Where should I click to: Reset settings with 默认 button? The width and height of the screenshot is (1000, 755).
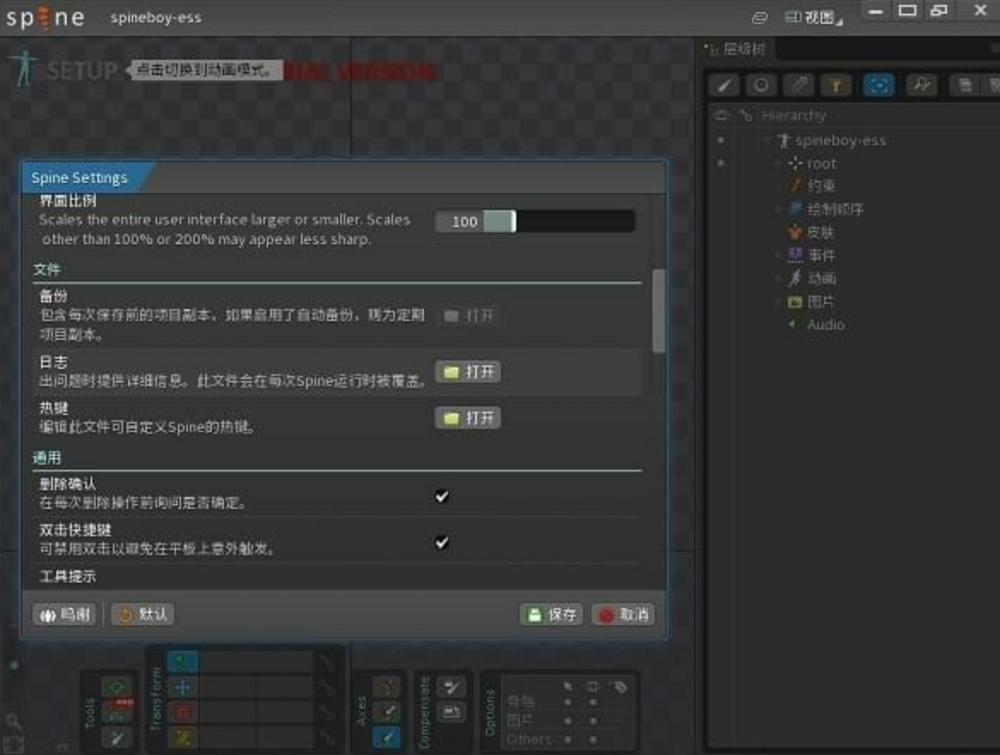142,614
